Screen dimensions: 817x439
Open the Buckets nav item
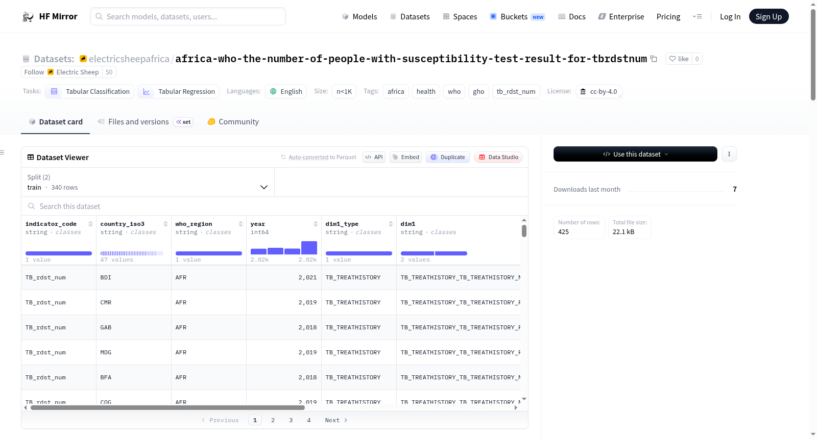point(517,17)
